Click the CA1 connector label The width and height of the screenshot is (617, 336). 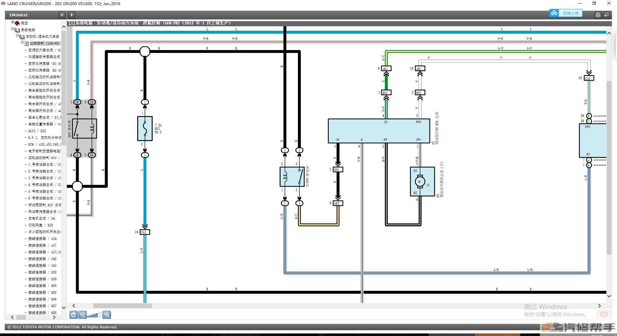pyautogui.click(x=145, y=232)
